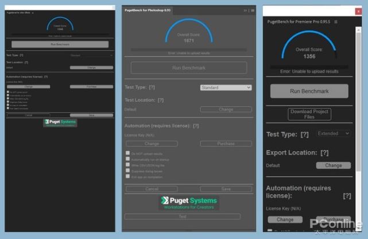Click Export Location Change button in Premiere panel
Screen dimensions: 368x239
[334, 165]
